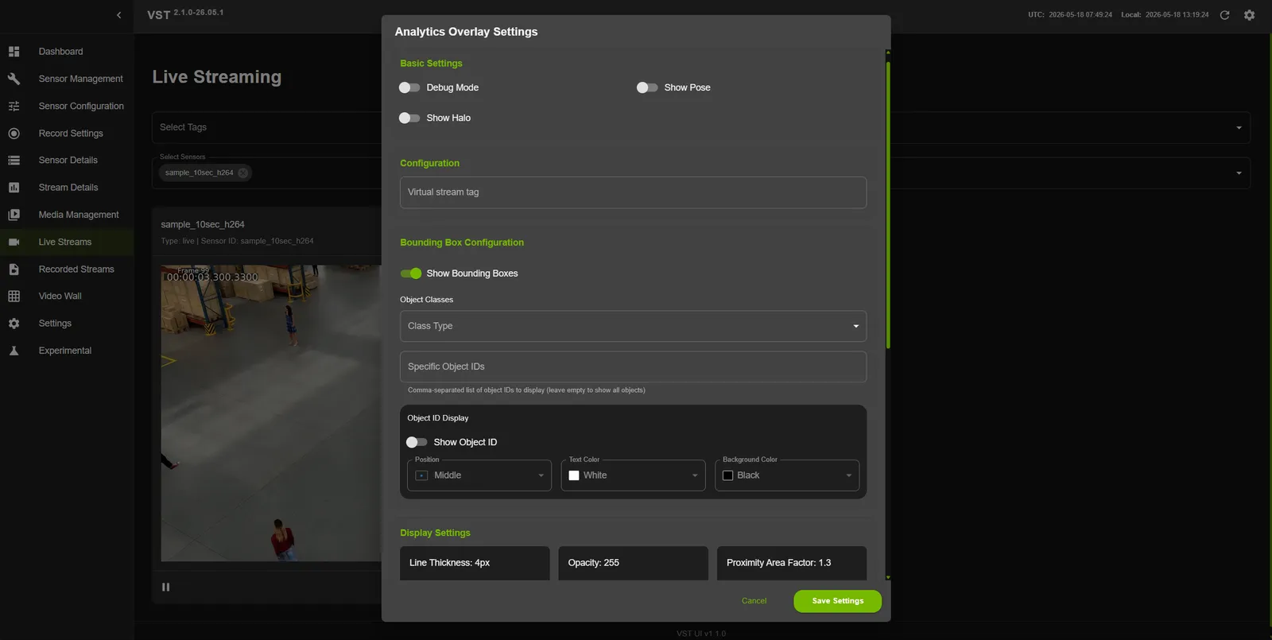Click the Opacity: 255 control
Image resolution: width=1272 pixels, height=640 pixels.
(633, 563)
